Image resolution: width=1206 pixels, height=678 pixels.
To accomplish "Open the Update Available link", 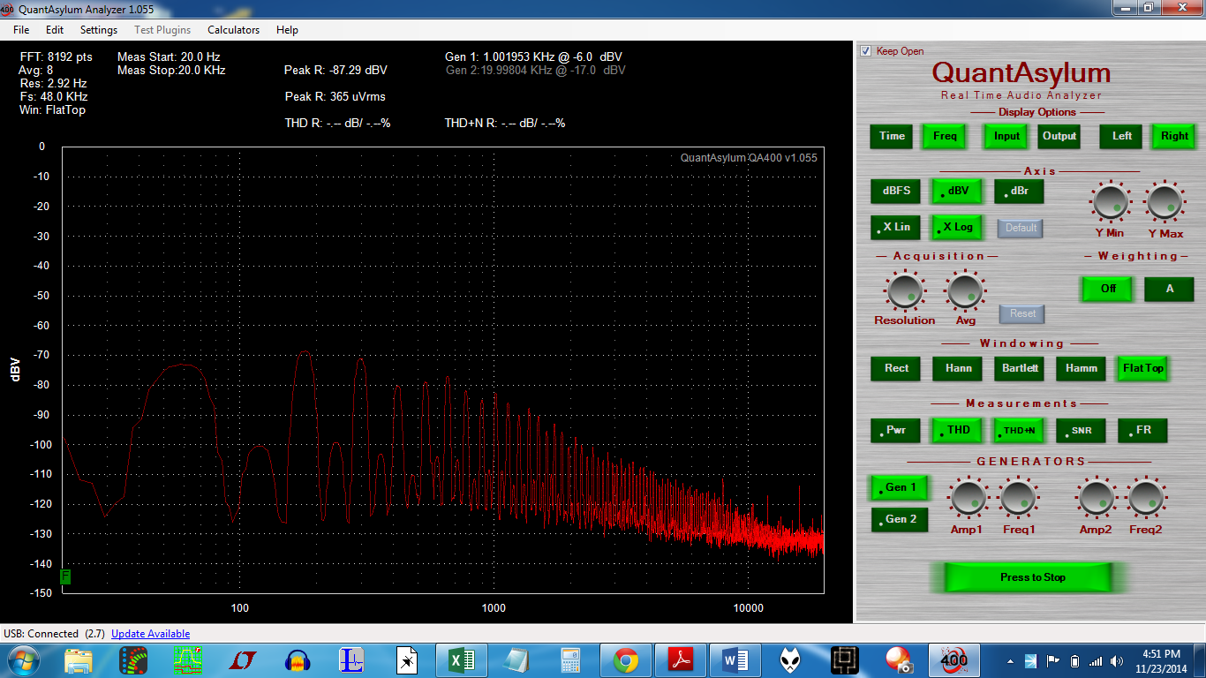I will pos(150,634).
